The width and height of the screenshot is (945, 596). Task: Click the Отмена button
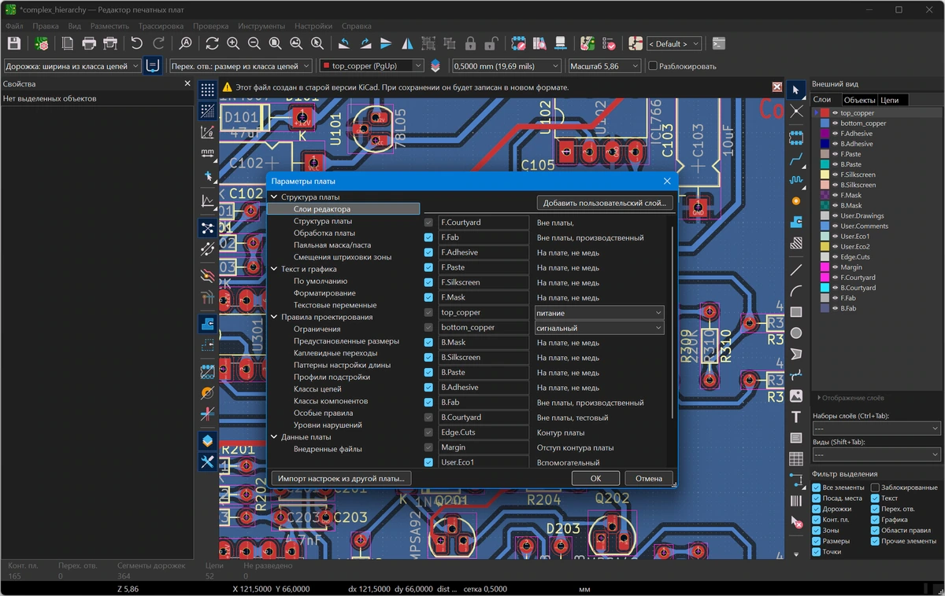[x=649, y=478]
